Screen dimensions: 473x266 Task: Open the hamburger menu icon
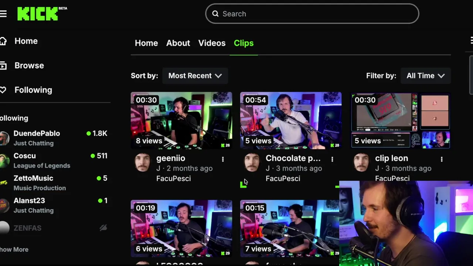coord(3,14)
